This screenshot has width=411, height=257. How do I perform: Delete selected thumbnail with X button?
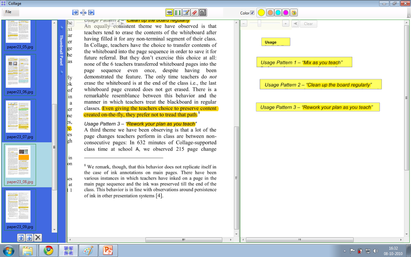pyautogui.click(x=38, y=238)
